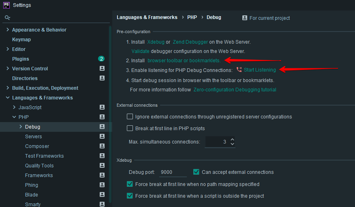Click project icon beside Smarty
Image resolution: width=355 pixels, height=207 pixels.
tap(102, 204)
